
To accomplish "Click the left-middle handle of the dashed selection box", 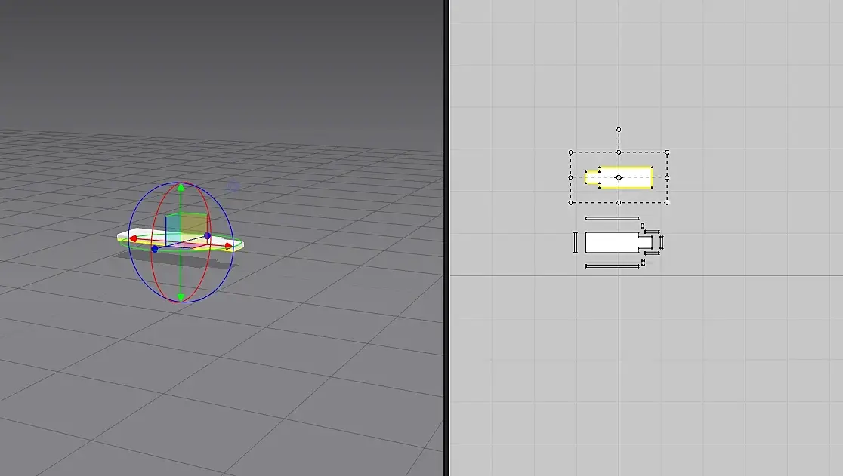I will [571, 177].
